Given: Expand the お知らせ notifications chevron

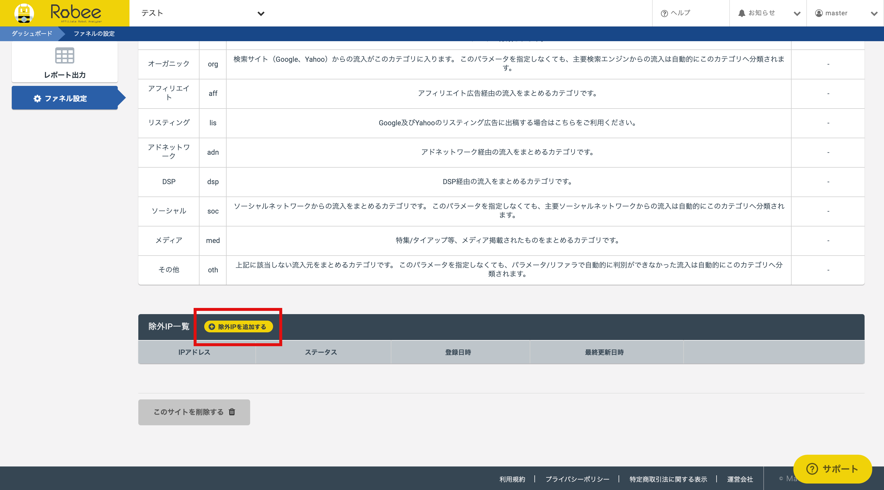Looking at the screenshot, I should coord(797,14).
